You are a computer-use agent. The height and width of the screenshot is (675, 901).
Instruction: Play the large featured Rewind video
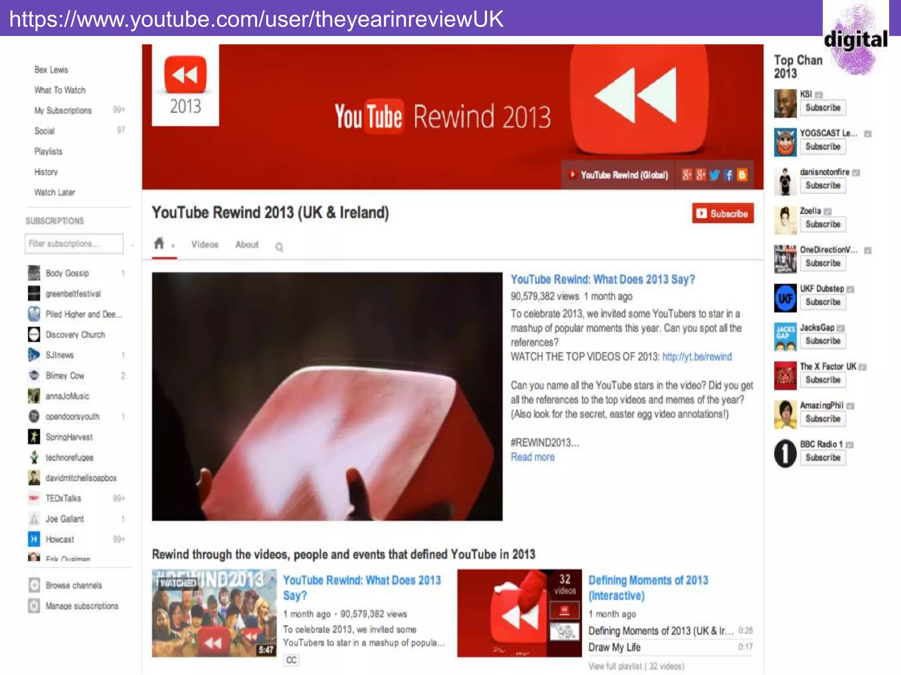pyautogui.click(x=327, y=396)
